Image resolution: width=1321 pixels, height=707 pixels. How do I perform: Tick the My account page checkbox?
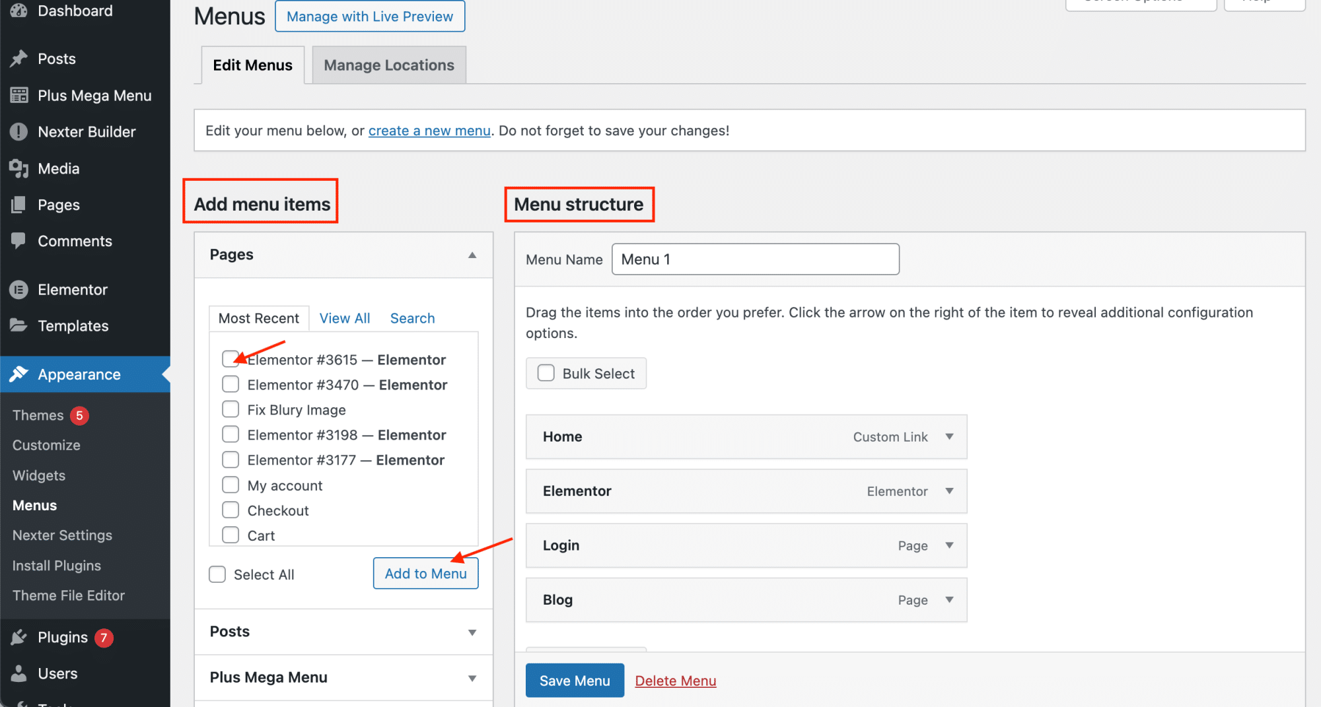tap(231, 485)
